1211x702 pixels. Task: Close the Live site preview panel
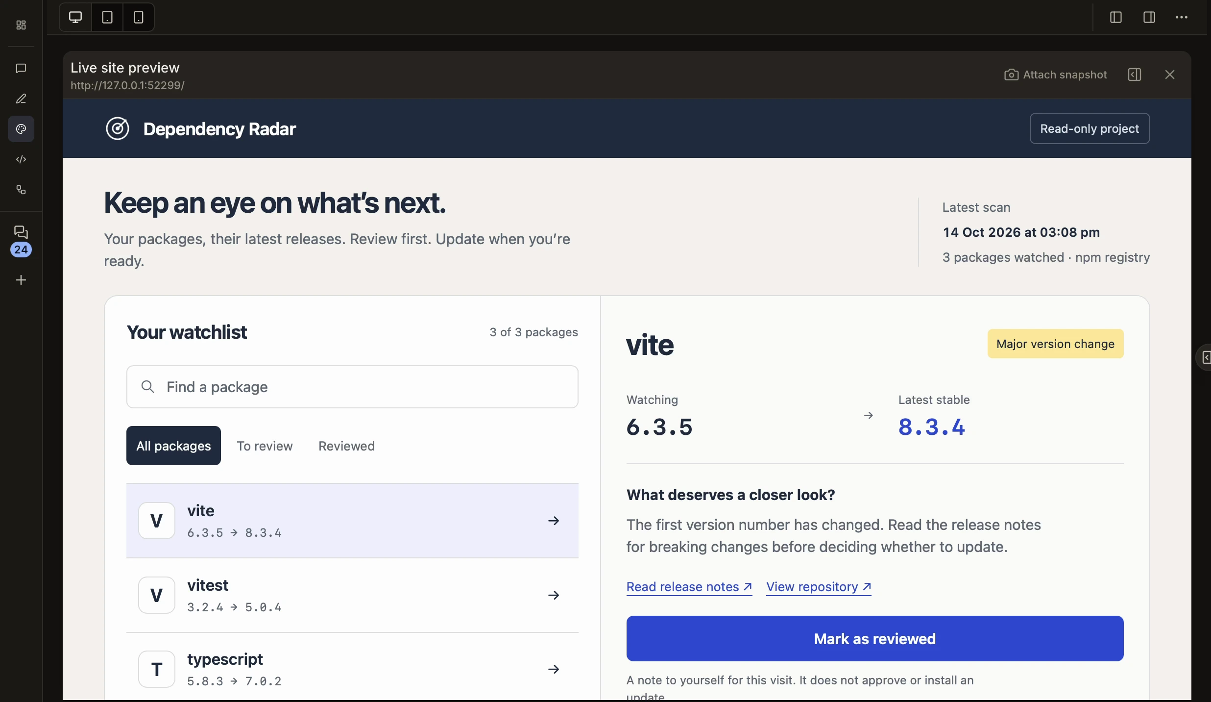1170,75
